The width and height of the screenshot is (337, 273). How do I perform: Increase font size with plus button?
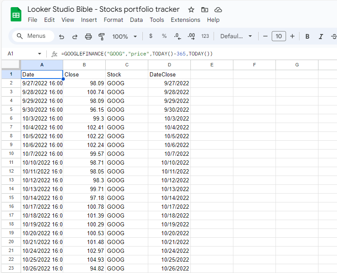292,36
